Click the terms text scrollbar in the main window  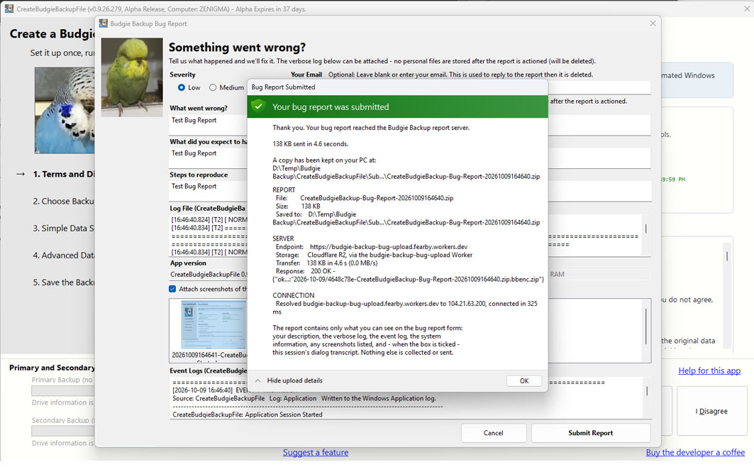point(726,256)
